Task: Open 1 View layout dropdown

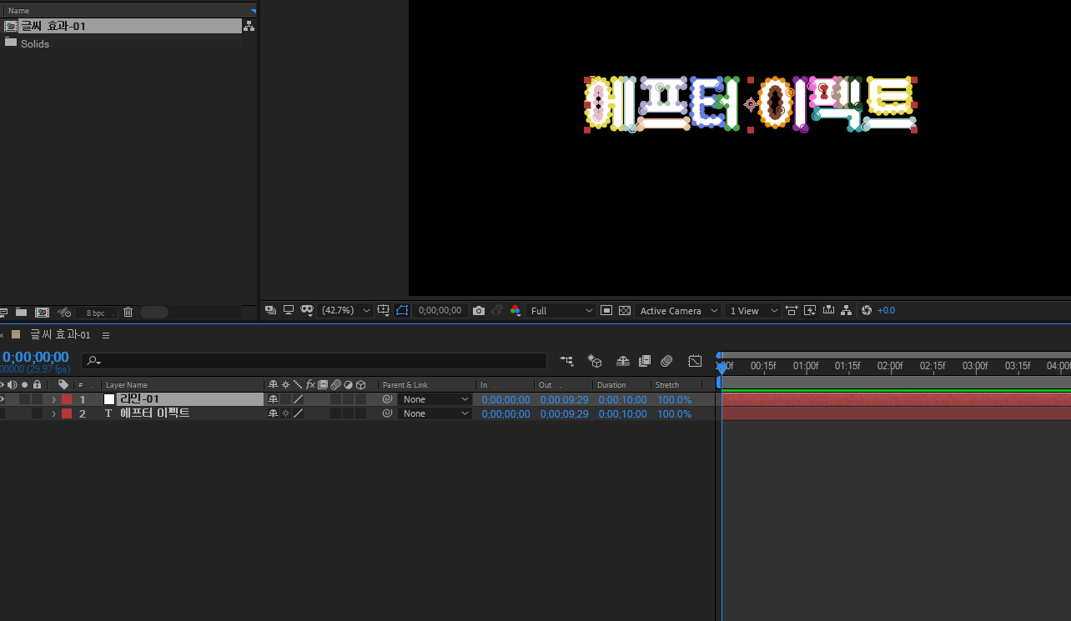Action: 753,310
